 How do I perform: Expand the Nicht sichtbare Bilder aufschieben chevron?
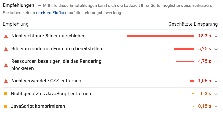coord(216,36)
